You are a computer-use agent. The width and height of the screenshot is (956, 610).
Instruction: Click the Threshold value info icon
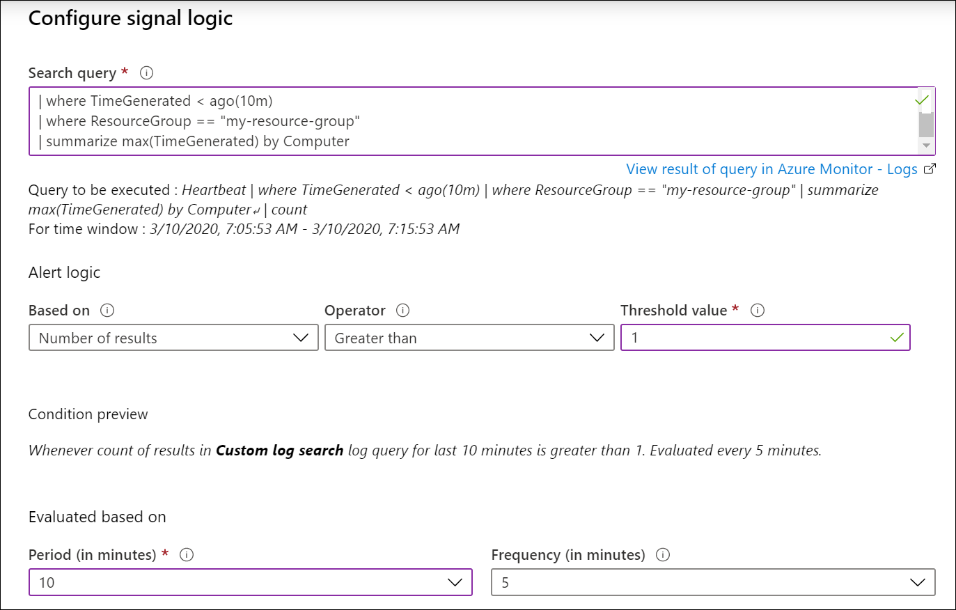click(758, 311)
